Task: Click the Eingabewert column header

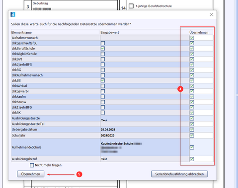Action: pyautogui.click(x=145, y=32)
